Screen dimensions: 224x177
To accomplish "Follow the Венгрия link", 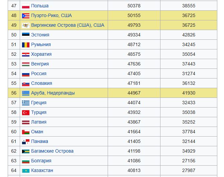I will [x=40, y=64].
